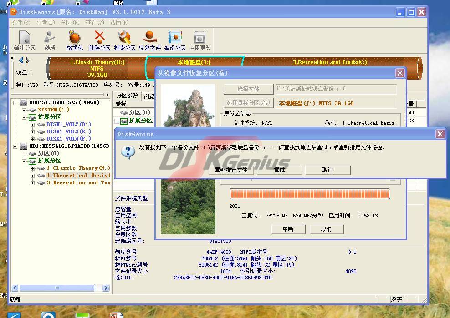Select DISK1_VOL4 (F:) in the tree
Screen dimensions: 450x318
(x=69, y=139)
